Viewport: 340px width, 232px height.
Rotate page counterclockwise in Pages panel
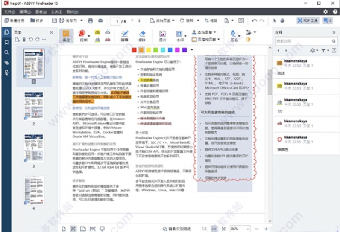[31, 40]
